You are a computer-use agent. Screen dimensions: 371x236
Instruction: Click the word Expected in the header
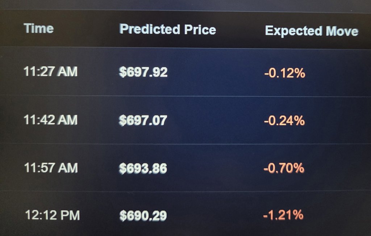(293, 31)
